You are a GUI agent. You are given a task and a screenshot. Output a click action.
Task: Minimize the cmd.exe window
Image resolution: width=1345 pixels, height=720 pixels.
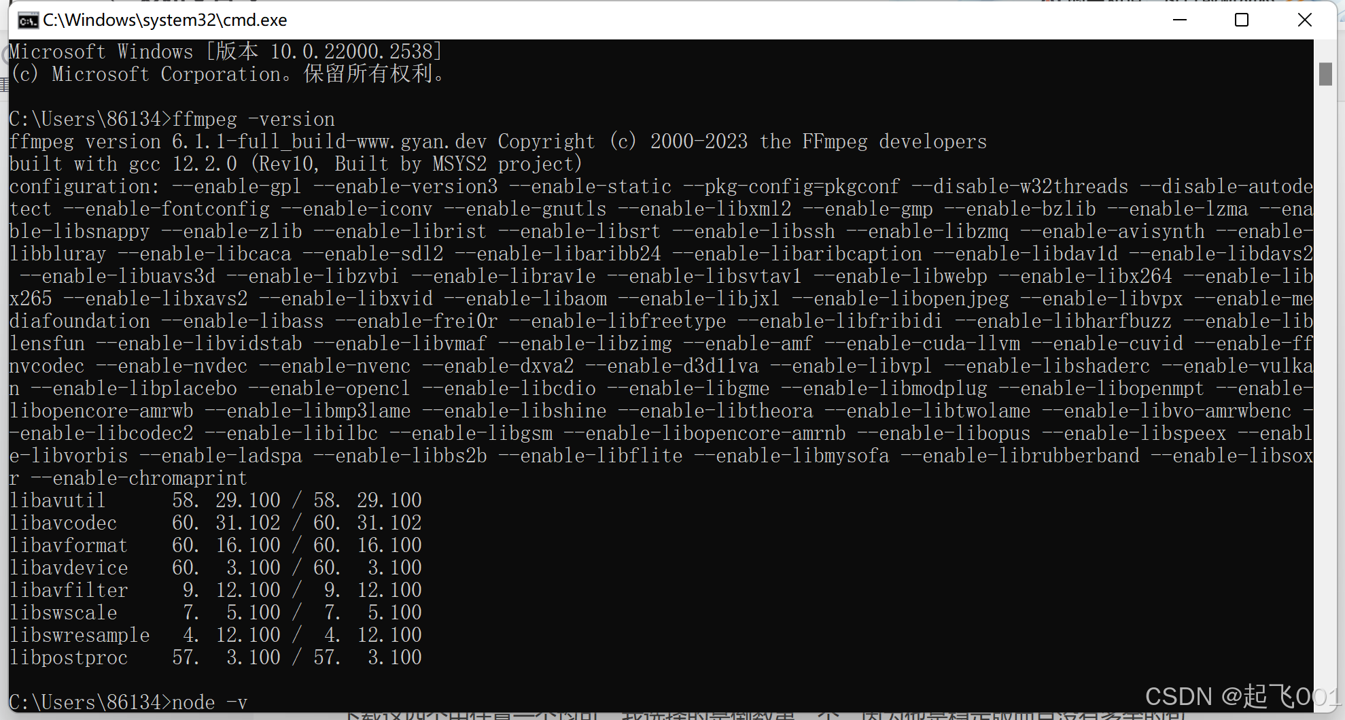[x=1180, y=20]
